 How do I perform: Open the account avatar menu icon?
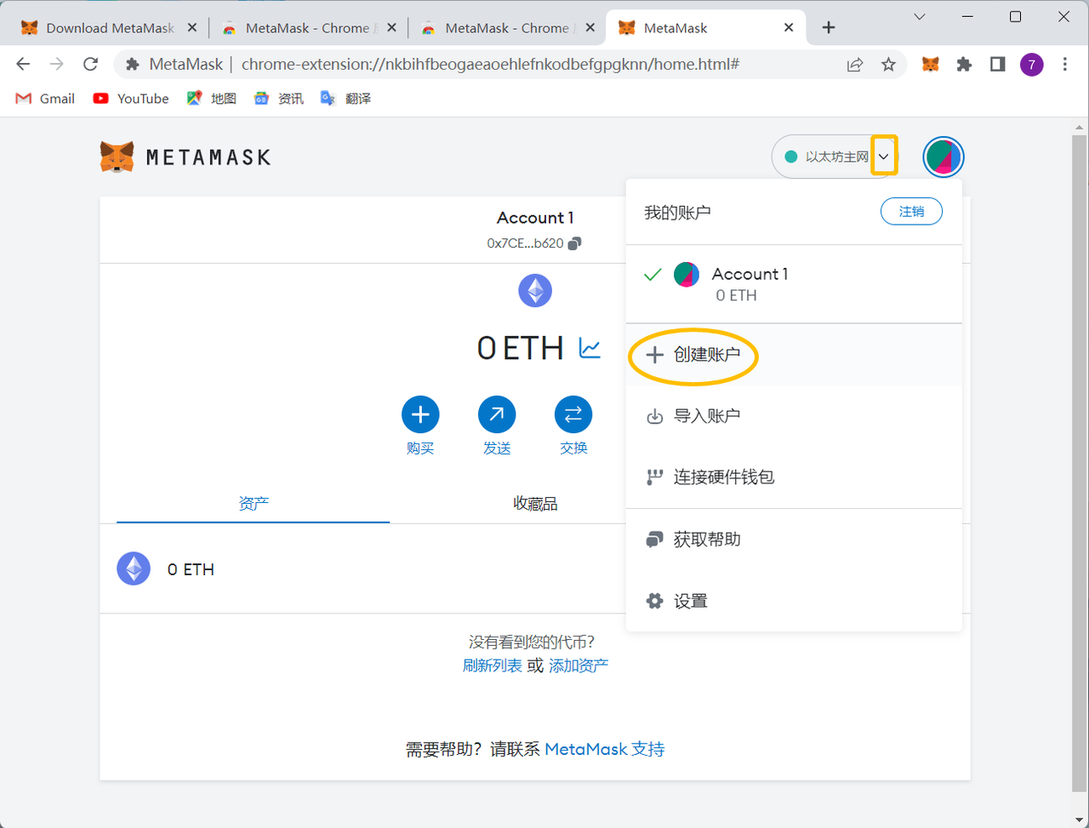[x=944, y=157]
